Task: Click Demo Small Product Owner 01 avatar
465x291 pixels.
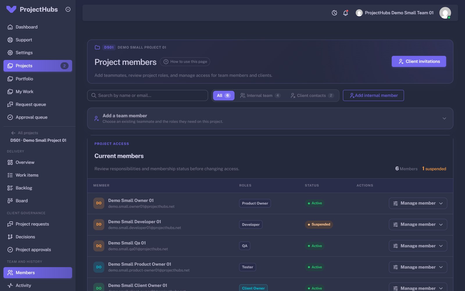Action: coord(99,267)
